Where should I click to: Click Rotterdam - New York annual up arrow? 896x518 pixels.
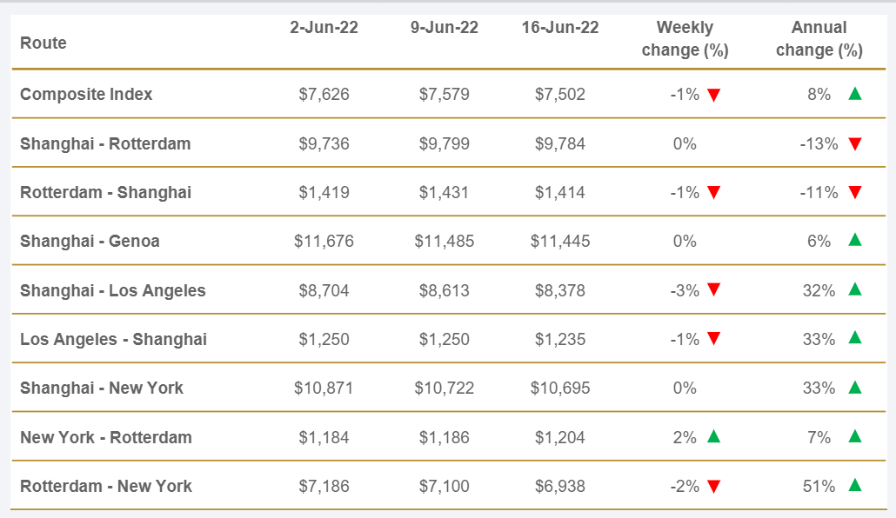(854, 485)
